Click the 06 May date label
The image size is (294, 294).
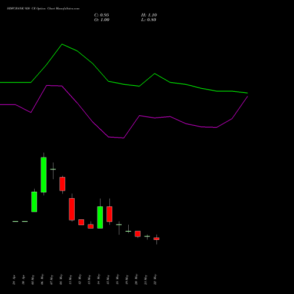[42, 279]
